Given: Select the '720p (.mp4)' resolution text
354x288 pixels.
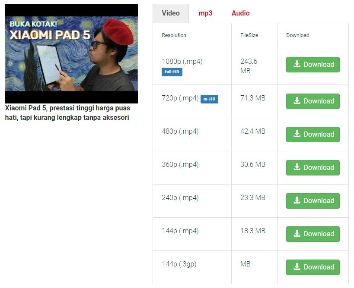Looking at the screenshot, I should pyautogui.click(x=180, y=98).
